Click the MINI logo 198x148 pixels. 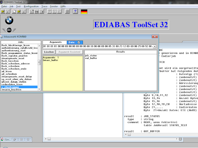tap(9, 30)
